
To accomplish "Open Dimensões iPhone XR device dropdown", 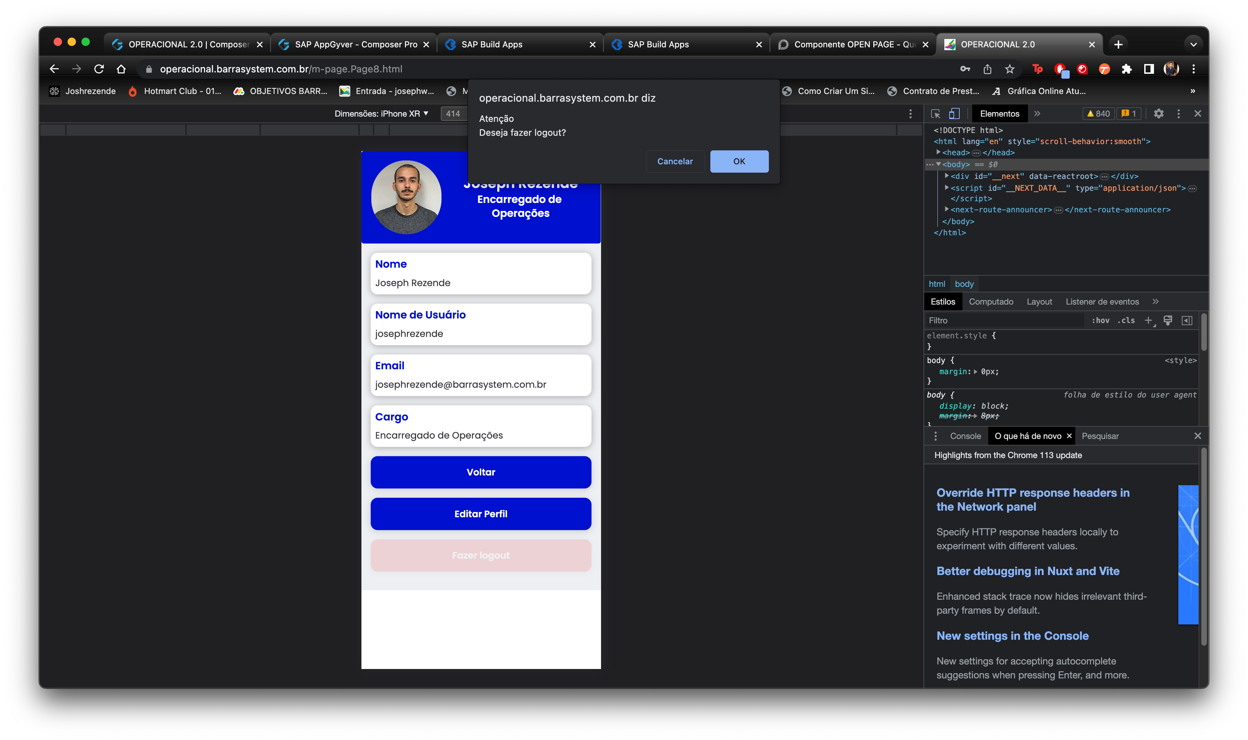I will (381, 114).
